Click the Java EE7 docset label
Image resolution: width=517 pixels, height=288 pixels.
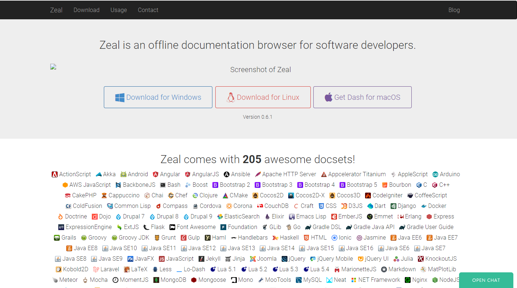(x=446, y=238)
